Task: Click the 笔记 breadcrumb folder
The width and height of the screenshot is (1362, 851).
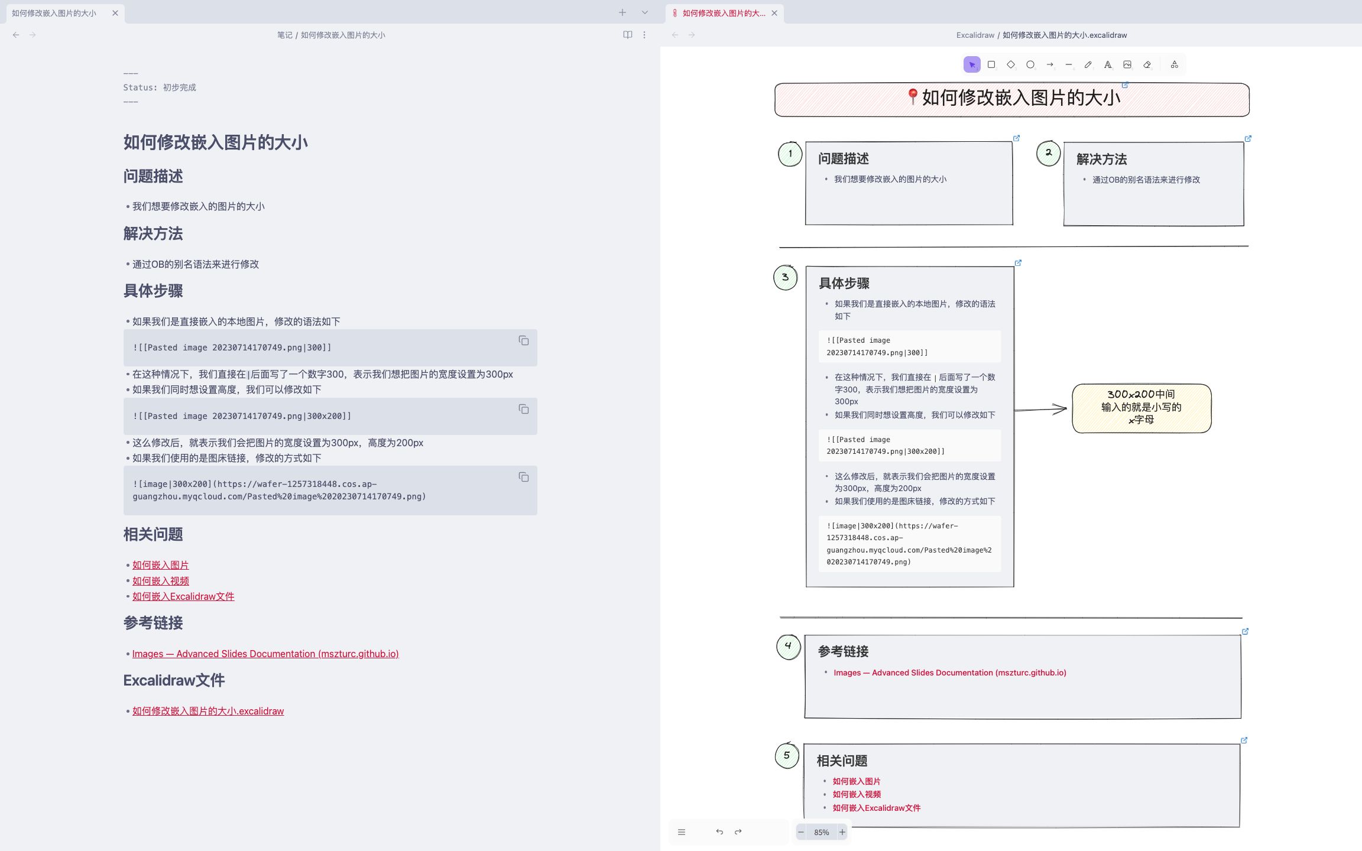Action: [x=285, y=35]
